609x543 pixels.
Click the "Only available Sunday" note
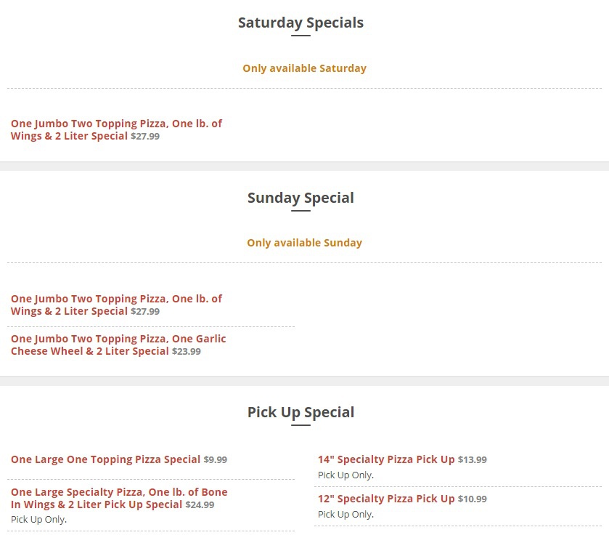[304, 243]
